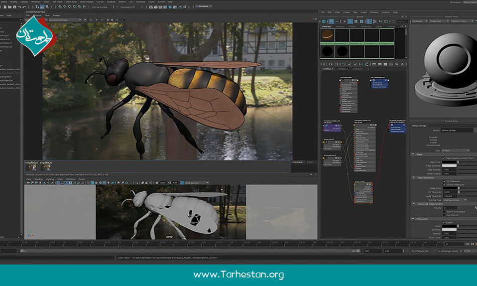Image resolution: width=477 pixels, height=286 pixels.
Task: Click the Undo arrow icon in main toolbar
Action: [x=20, y=7]
